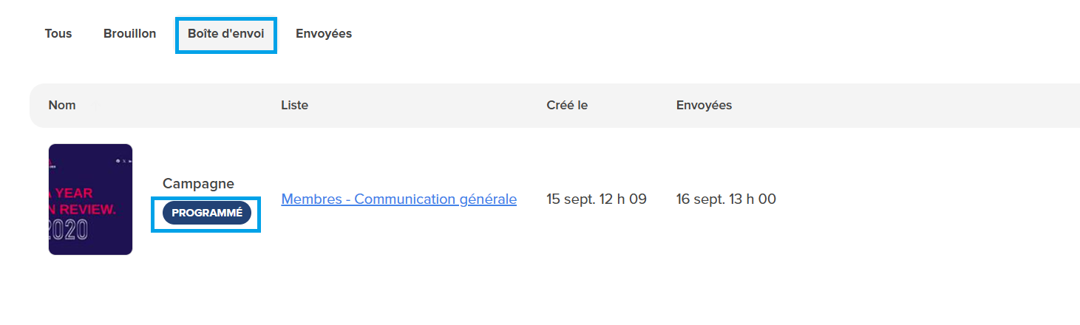Click the Facebook icon in the thumbnail
This screenshot has width=1080, height=325.
[x=118, y=160]
